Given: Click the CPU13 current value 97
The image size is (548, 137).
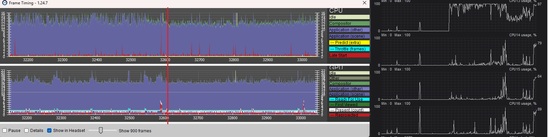Looking at the screenshot, I should 540,4.
